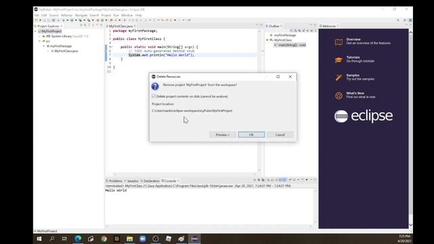This screenshot has width=434, height=244.
Task: Open the dropdown arrow beside the Debug icon
Action: click(x=67, y=20)
